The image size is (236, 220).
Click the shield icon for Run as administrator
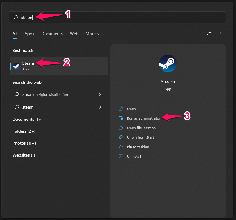click(x=121, y=118)
